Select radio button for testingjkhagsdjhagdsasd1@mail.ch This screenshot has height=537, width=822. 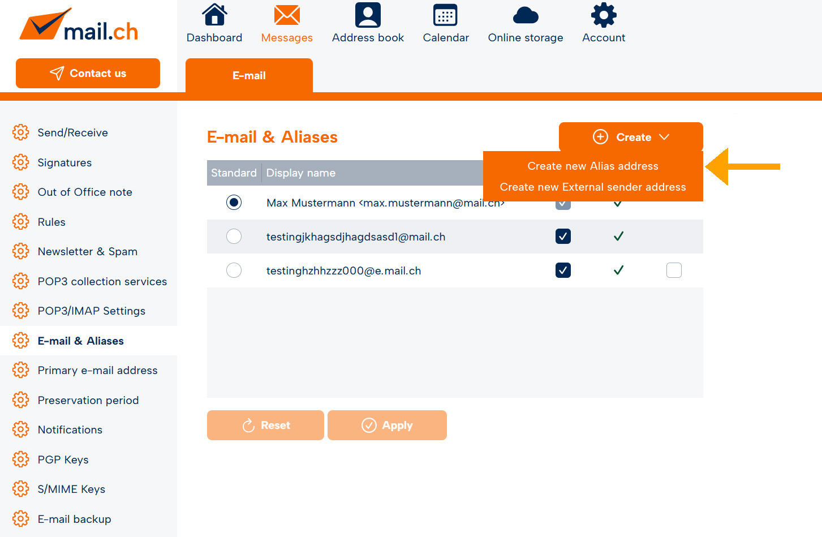(x=234, y=237)
